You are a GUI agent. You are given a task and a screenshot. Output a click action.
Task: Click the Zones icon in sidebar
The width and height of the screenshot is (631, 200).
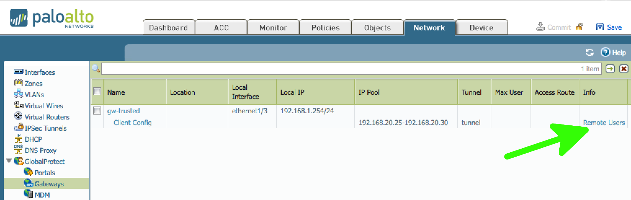pos(18,83)
